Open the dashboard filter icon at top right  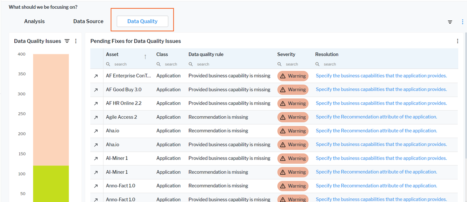click(450, 22)
